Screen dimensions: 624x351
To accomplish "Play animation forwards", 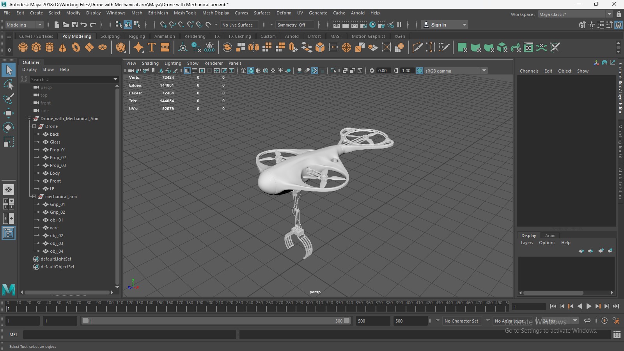I will [x=589, y=307].
